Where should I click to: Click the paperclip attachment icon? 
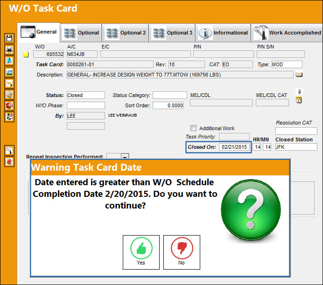[x=299, y=91]
